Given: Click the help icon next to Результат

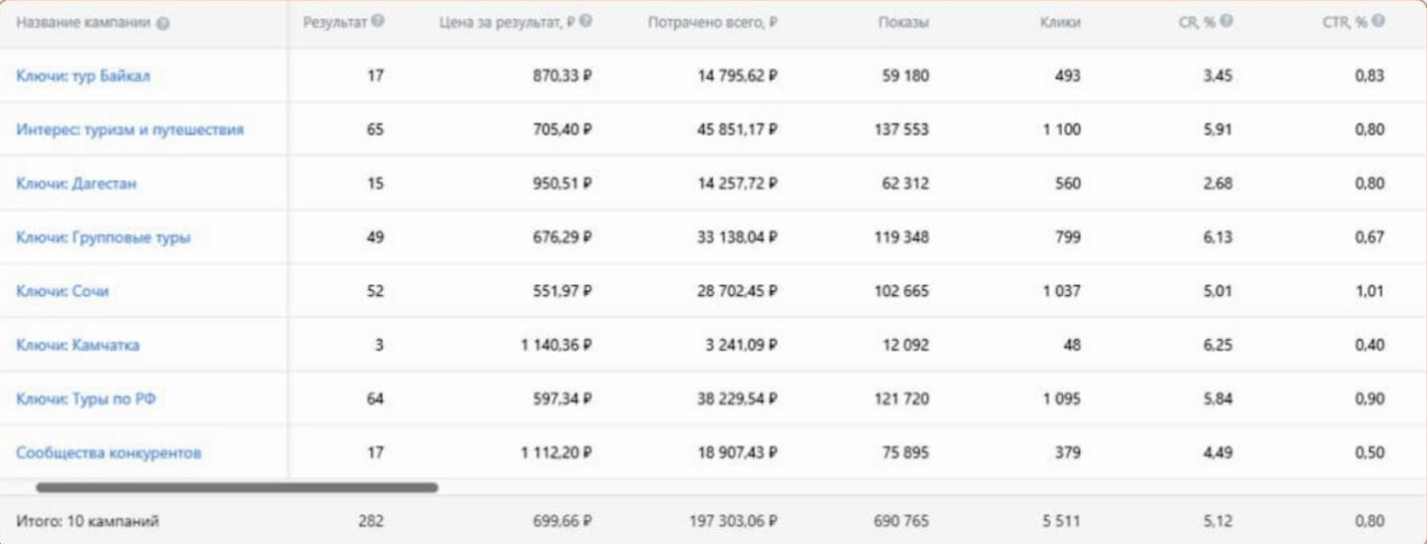Looking at the screenshot, I should tap(377, 22).
